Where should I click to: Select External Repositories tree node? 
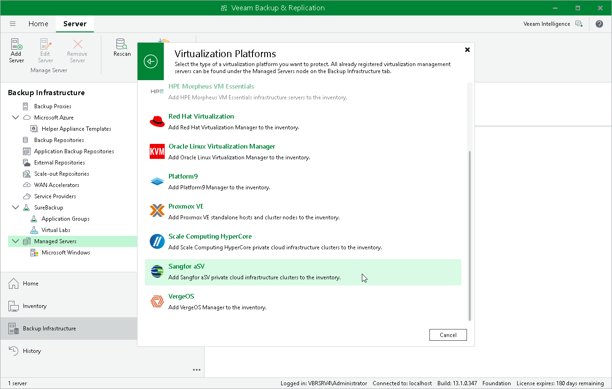59,163
